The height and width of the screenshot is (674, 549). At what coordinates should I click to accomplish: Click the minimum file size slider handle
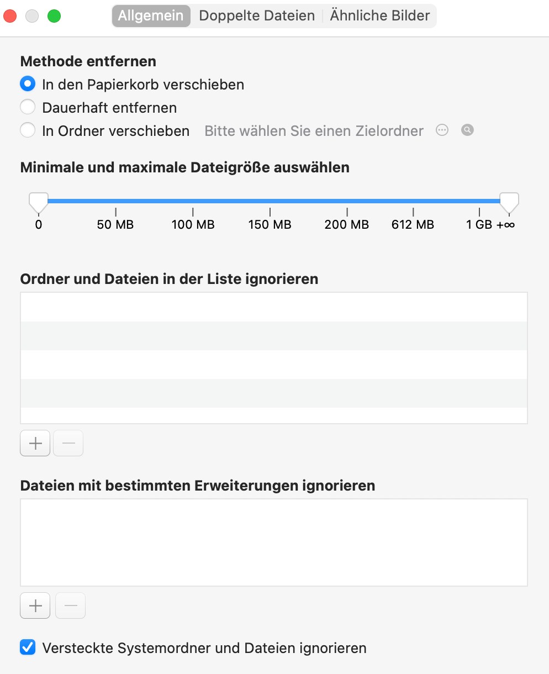[39, 202]
